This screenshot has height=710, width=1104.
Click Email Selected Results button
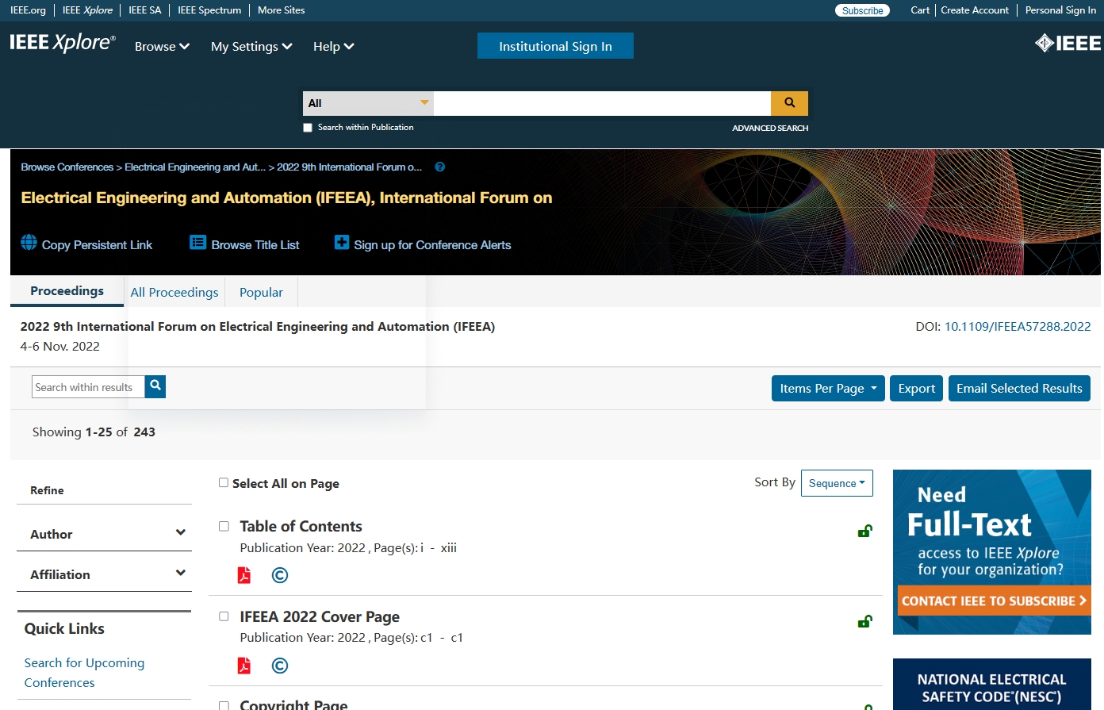pos(1019,388)
